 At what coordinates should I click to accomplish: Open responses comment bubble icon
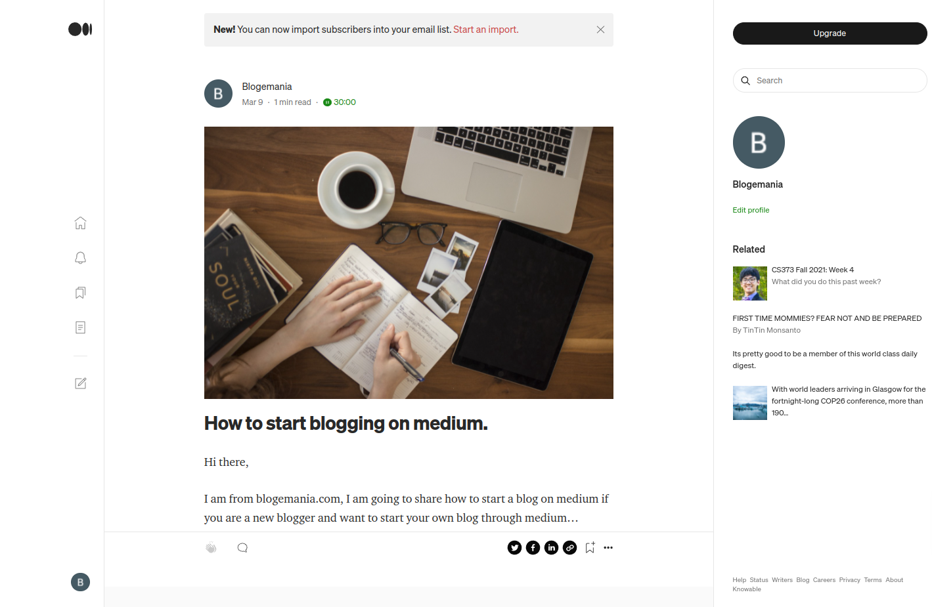click(242, 548)
